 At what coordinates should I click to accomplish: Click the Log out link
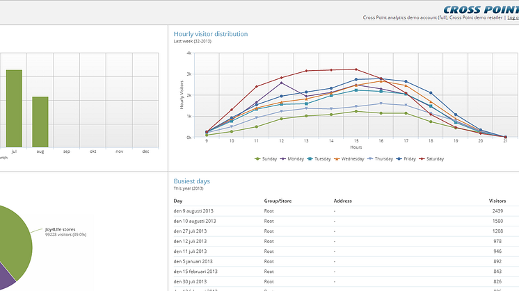[x=513, y=18]
